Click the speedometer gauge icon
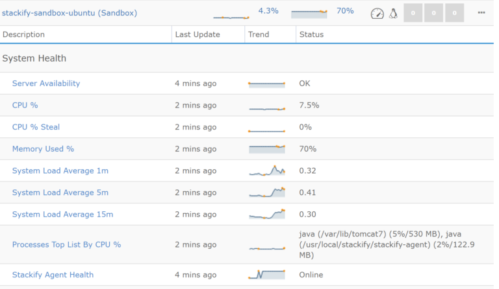499x289 pixels. (377, 14)
